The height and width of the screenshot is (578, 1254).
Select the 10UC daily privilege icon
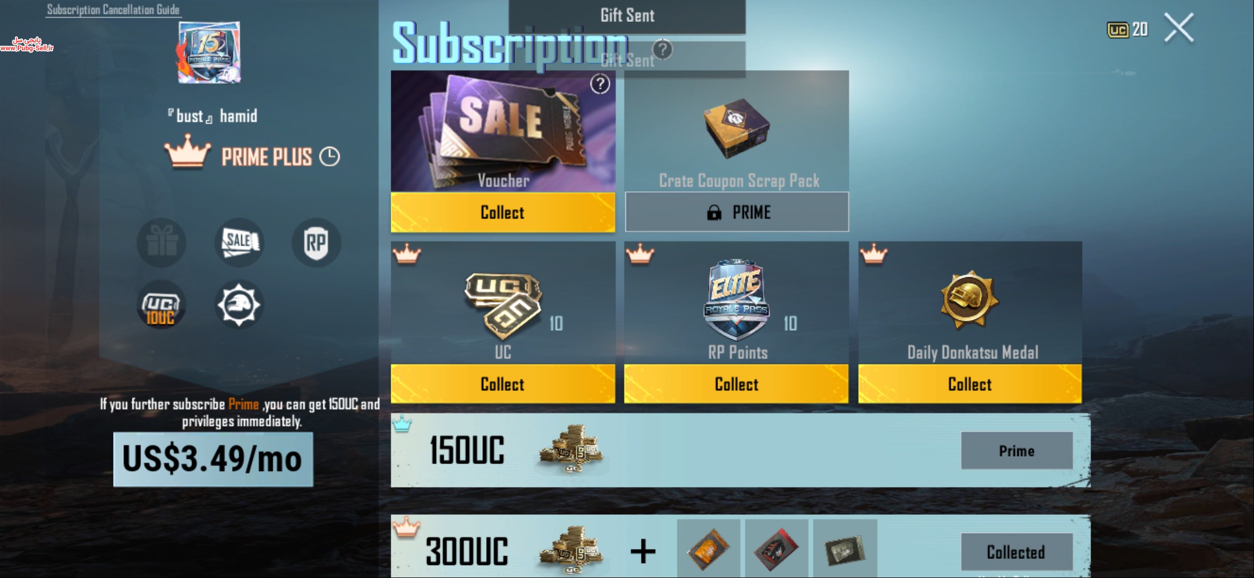161,305
